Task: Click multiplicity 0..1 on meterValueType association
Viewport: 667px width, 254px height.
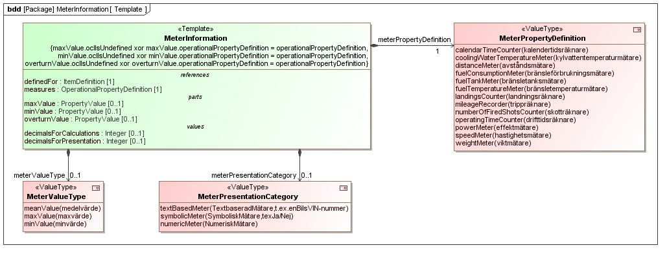Action: pos(75,175)
